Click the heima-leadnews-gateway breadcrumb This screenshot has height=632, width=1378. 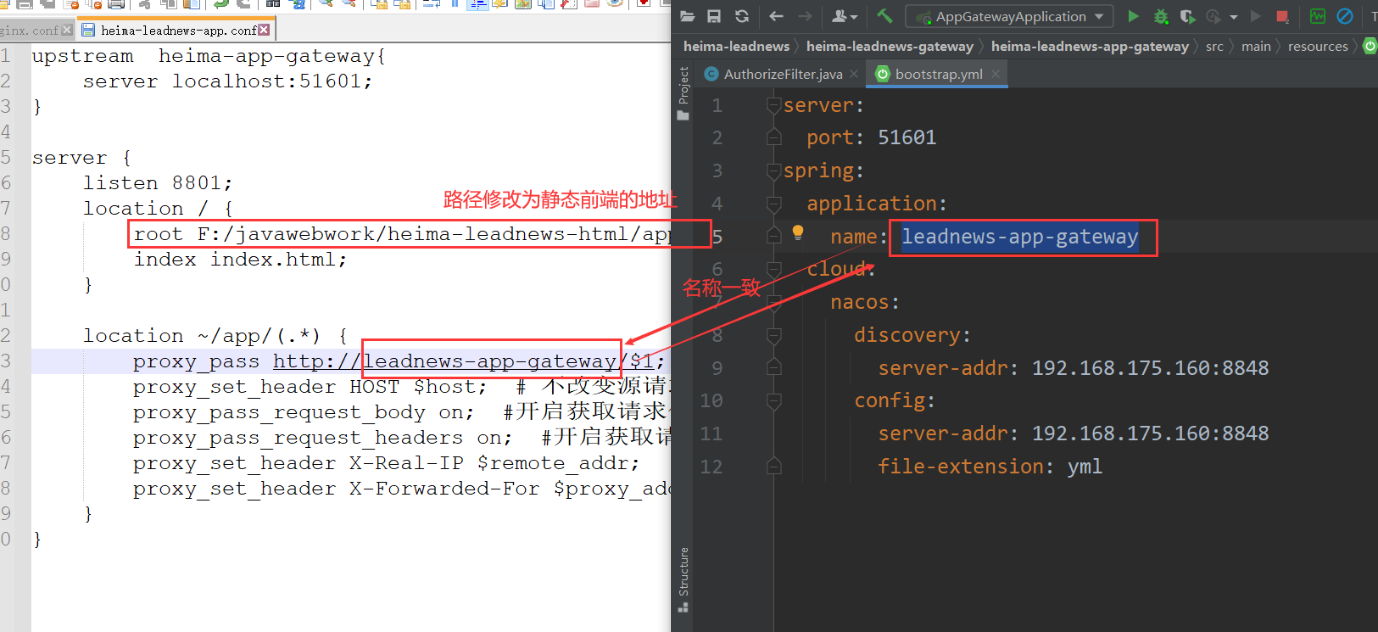pos(890,47)
